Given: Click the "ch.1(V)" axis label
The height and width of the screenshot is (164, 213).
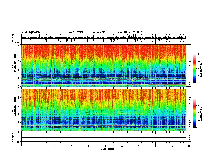Looking at the screenshot, I should (13, 38).
